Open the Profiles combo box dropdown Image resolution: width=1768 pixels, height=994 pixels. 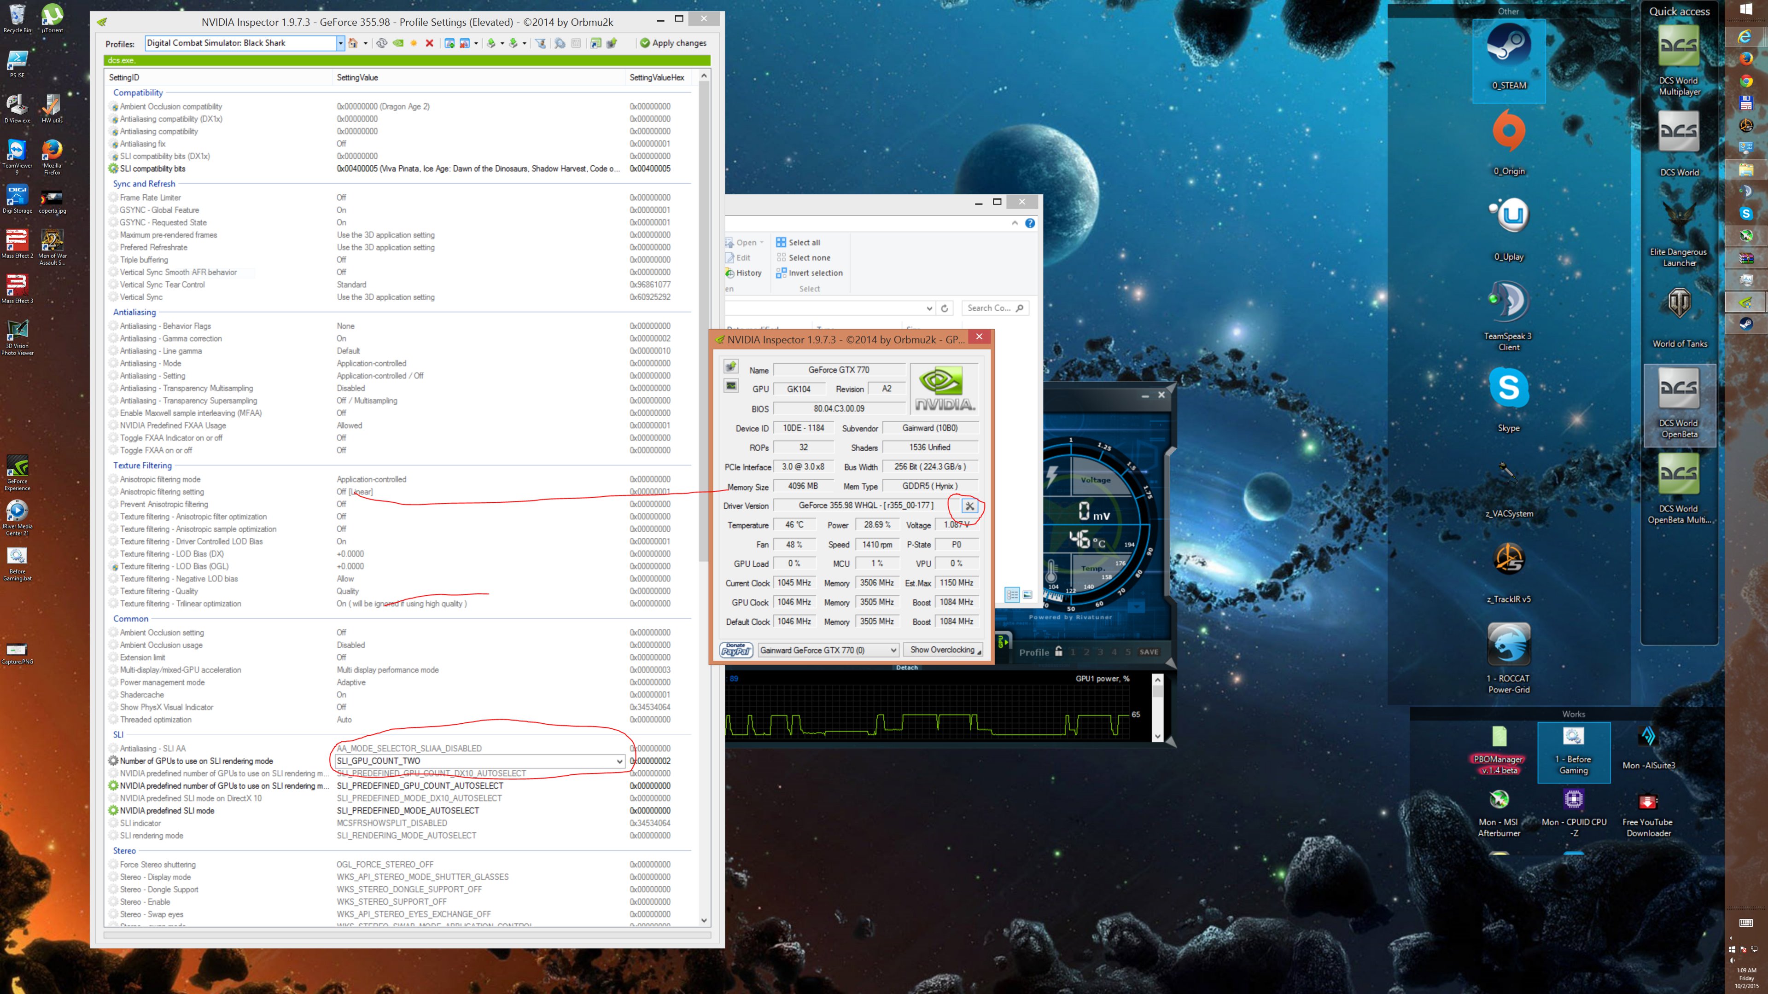(340, 43)
